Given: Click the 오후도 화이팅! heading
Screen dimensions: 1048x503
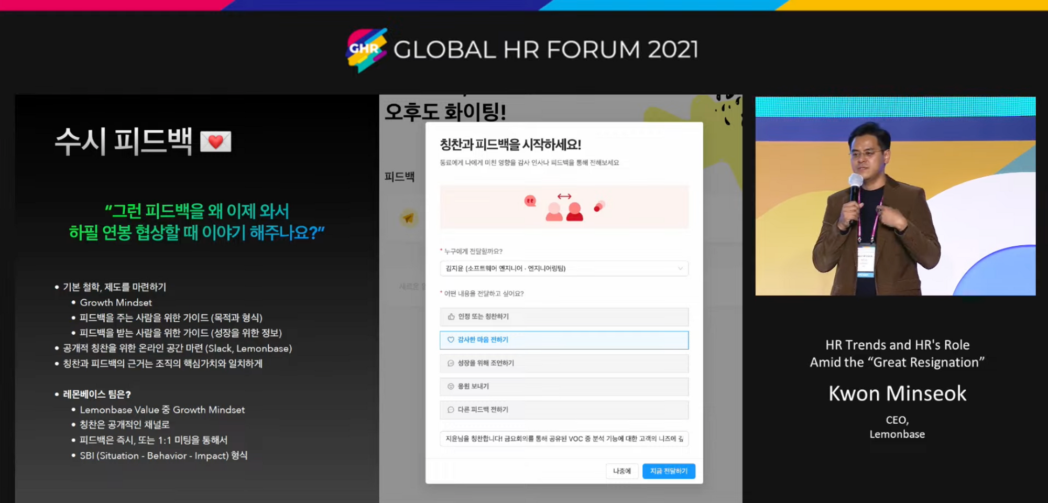Looking at the screenshot, I should [445, 112].
